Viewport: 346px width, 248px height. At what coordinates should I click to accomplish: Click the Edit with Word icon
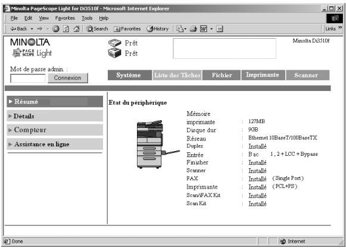(204, 29)
